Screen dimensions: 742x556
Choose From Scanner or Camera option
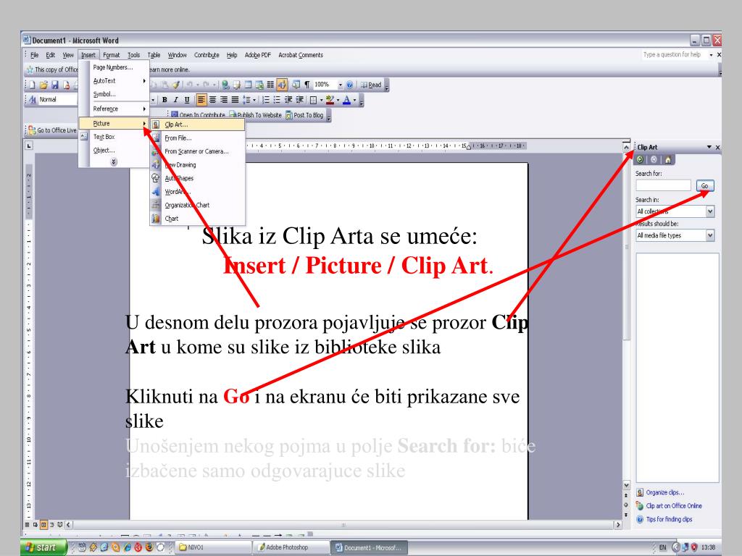(x=197, y=151)
